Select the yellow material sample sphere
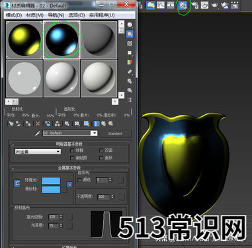 24,40
